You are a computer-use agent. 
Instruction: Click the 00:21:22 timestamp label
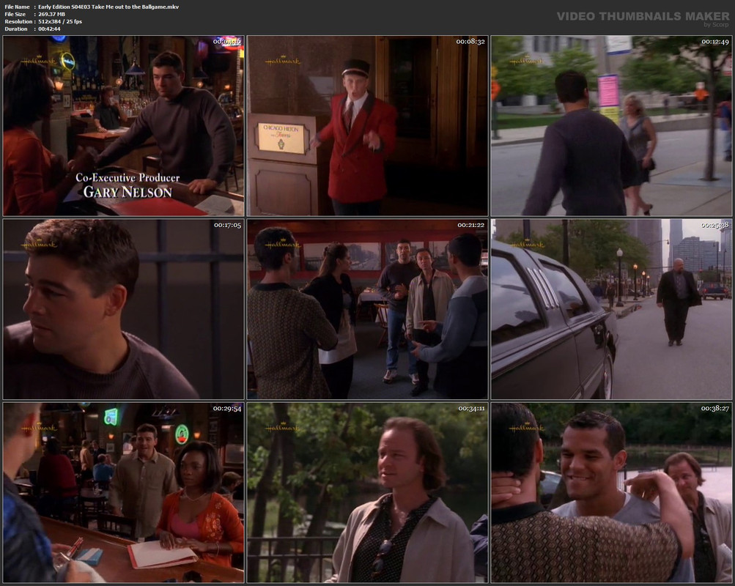[470, 226]
